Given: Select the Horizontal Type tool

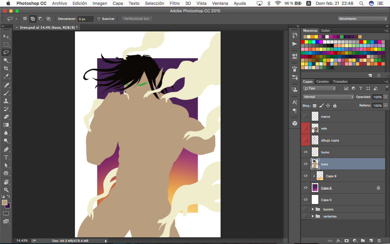Looking at the screenshot, I should pyautogui.click(x=6, y=157).
